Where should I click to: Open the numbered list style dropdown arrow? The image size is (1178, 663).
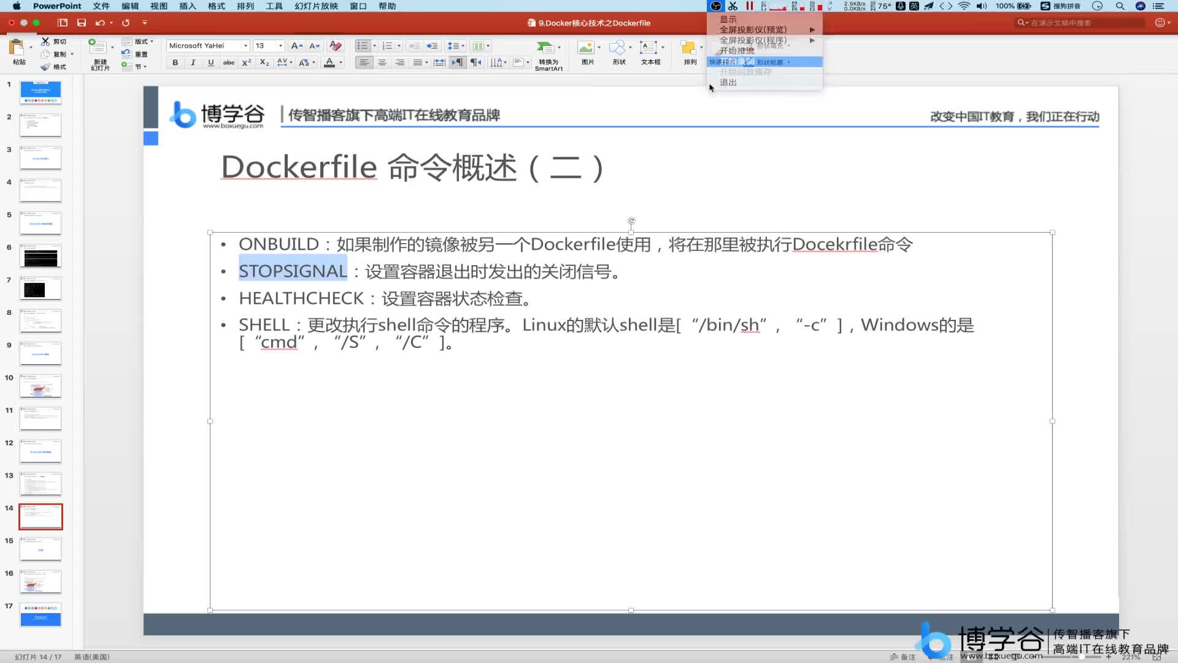399,46
